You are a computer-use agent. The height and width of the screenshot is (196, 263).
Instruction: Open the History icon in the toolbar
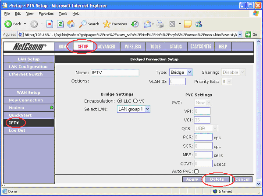(135, 24)
